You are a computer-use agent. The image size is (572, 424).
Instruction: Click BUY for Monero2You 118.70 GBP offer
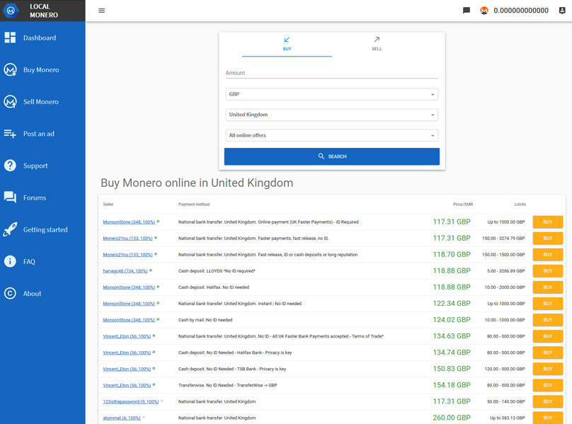coord(547,254)
